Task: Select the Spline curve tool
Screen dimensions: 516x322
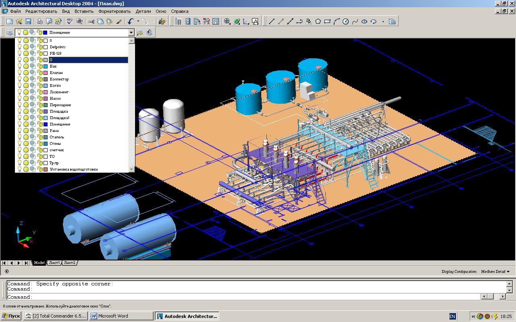Action: 355,21
